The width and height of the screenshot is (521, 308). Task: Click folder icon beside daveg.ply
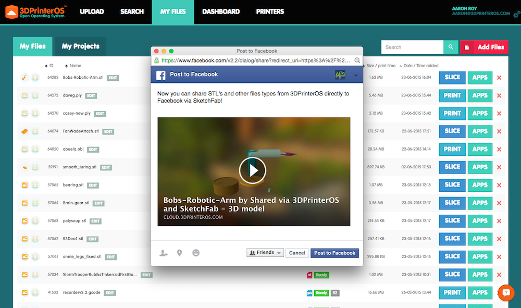click(35, 95)
